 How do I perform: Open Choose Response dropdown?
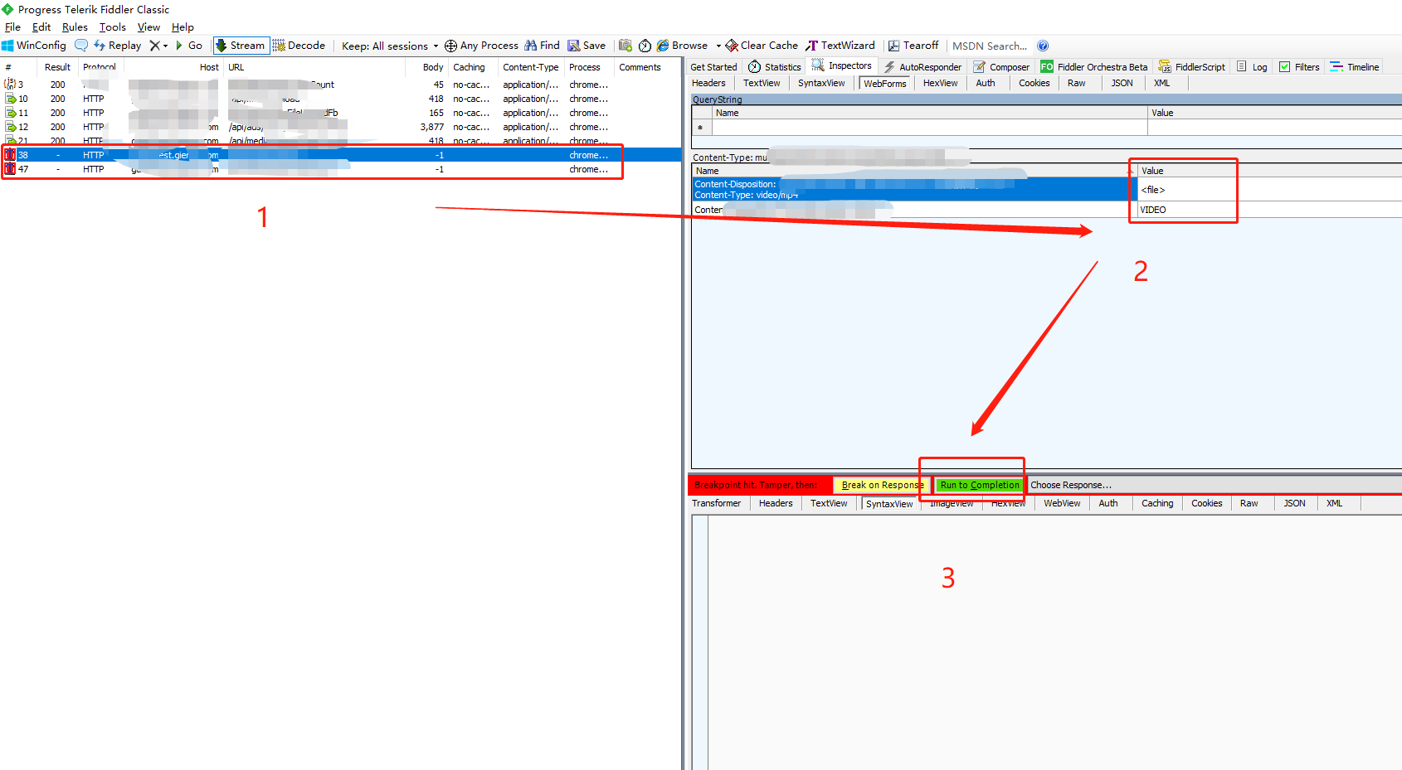(x=1070, y=485)
